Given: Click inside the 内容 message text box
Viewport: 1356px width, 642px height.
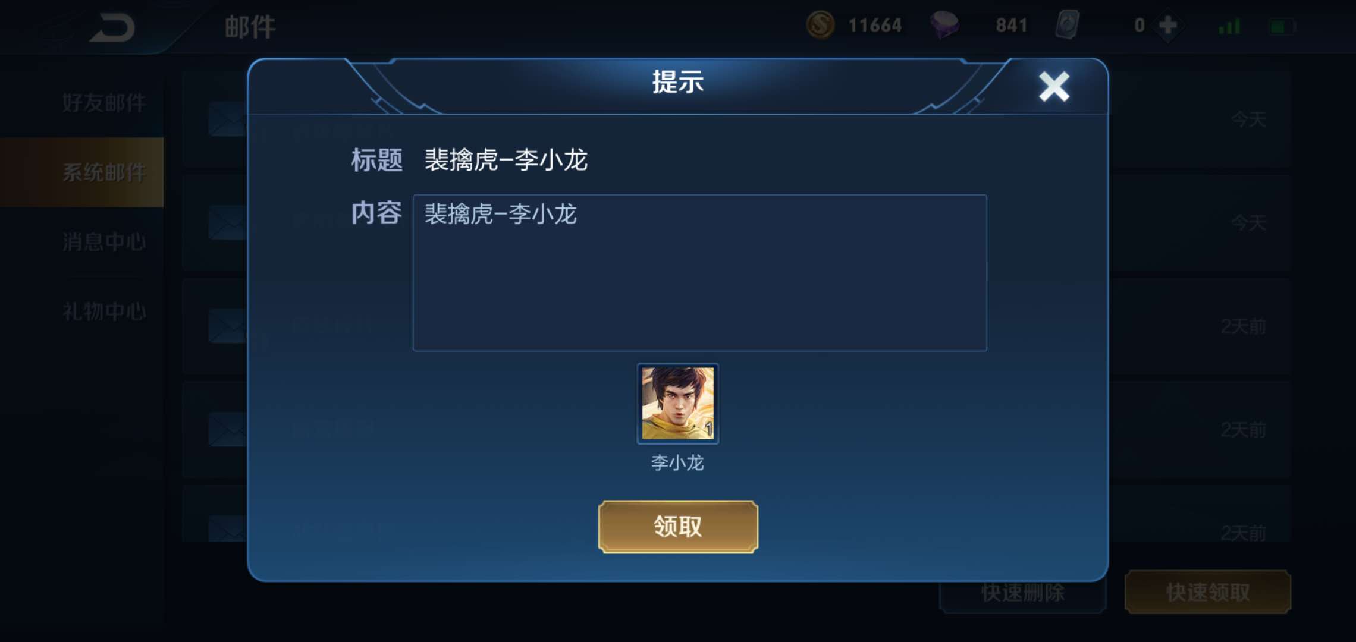Looking at the screenshot, I should (x=700, y=273).
